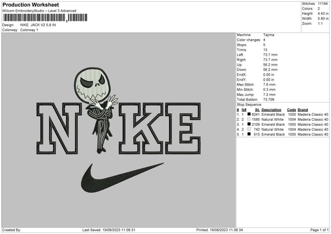Screen dimensions: 331x234
Task: Click the Stitches value '11194'
Action: [x=323, y=4]
